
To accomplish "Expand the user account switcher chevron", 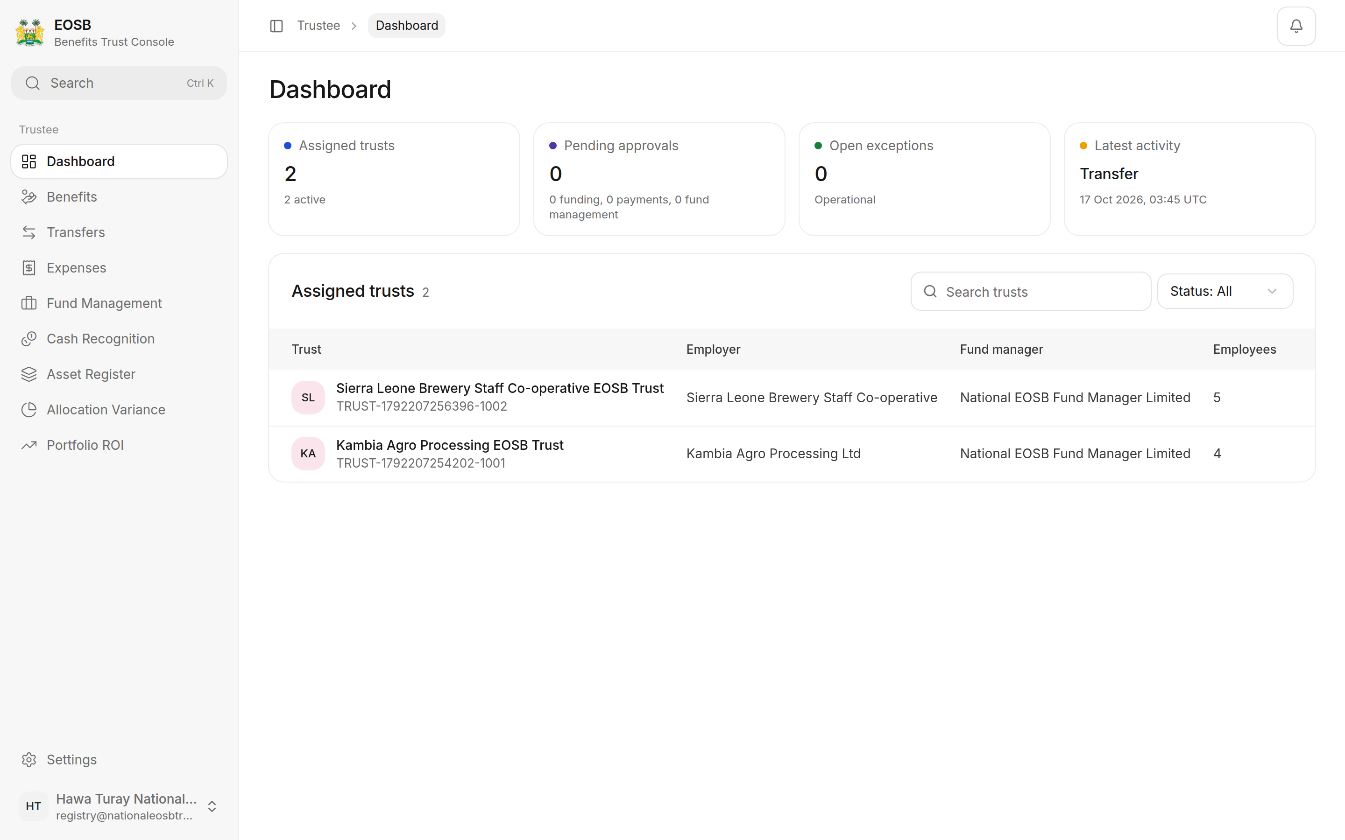I will click(x=212, y=806).
